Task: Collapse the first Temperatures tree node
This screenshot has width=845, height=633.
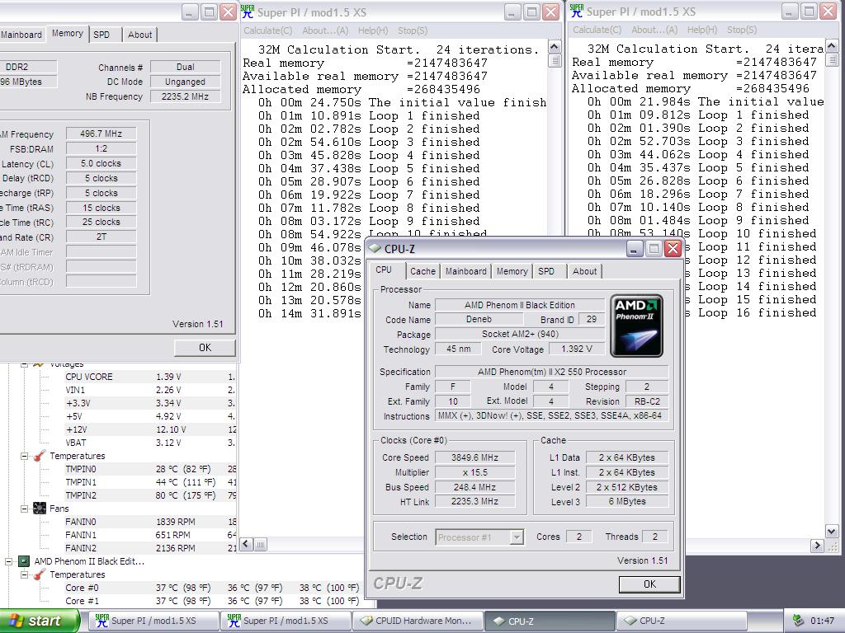Action: click(x=24, y=456)
